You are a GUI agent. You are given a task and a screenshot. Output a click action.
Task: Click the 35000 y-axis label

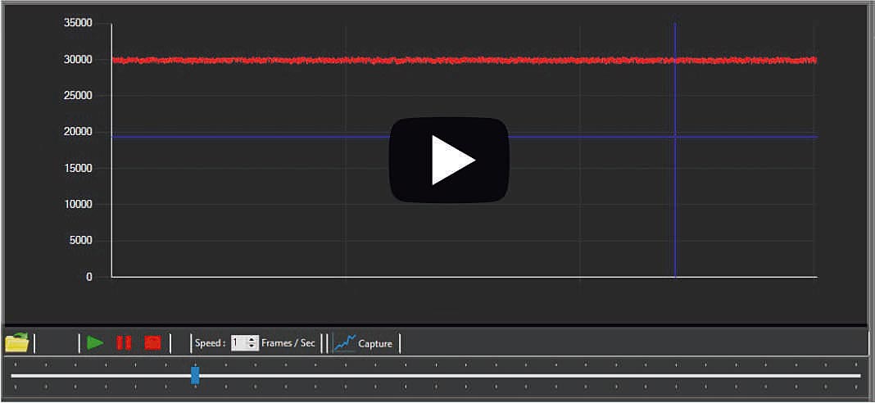pos(79,24)
